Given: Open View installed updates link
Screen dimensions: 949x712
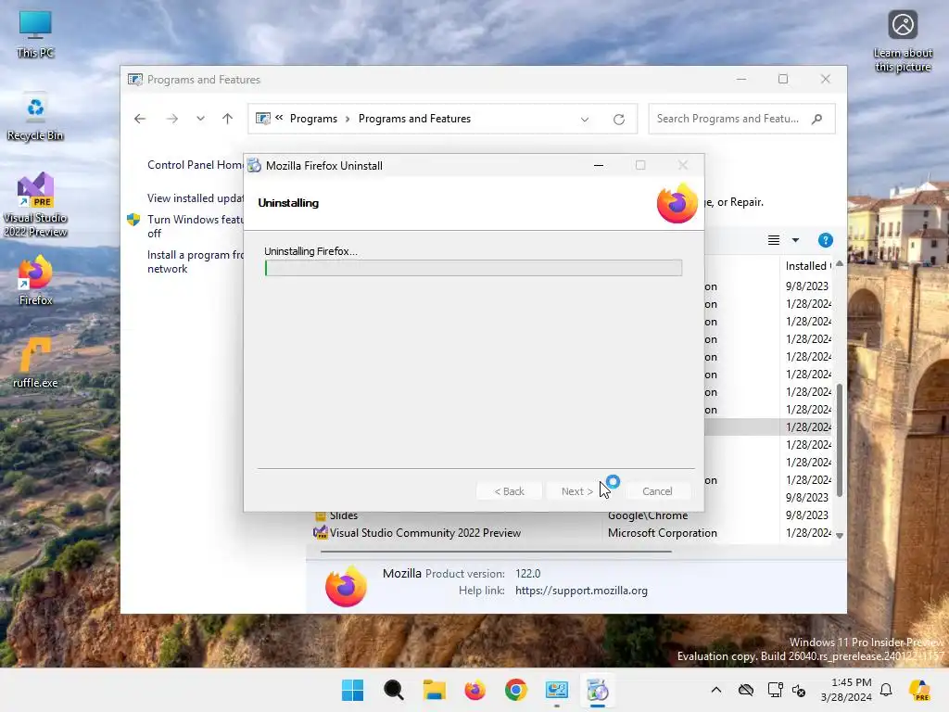Looking at the screenshot, I should pos(195,198).
